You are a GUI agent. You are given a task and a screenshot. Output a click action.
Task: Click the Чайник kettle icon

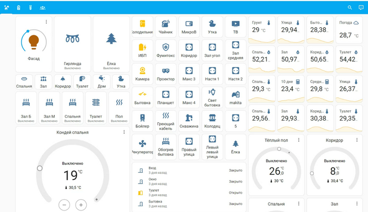pyautogui.click(x=166, y=24)
